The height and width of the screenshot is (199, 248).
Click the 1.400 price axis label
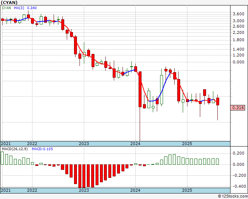pos(238,49)
